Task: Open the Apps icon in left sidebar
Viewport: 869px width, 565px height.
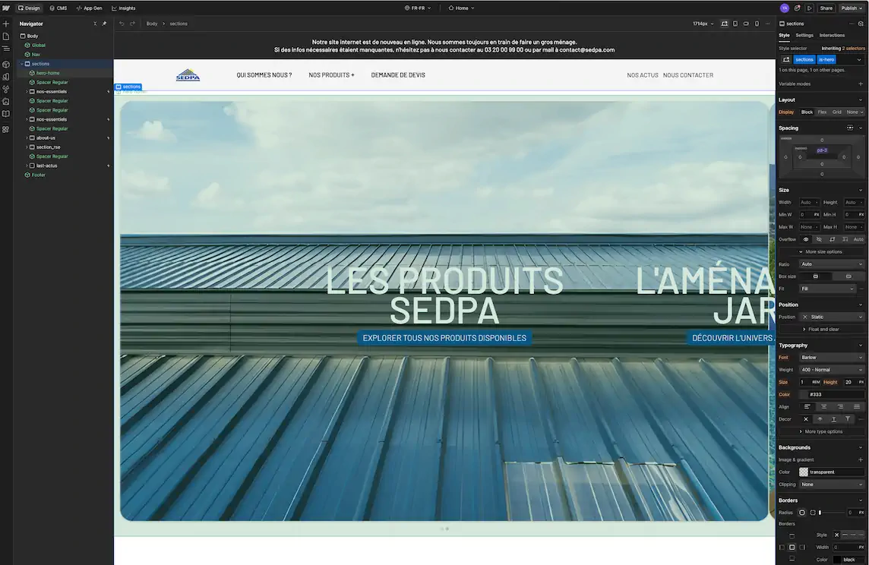Action: [6, 130]
